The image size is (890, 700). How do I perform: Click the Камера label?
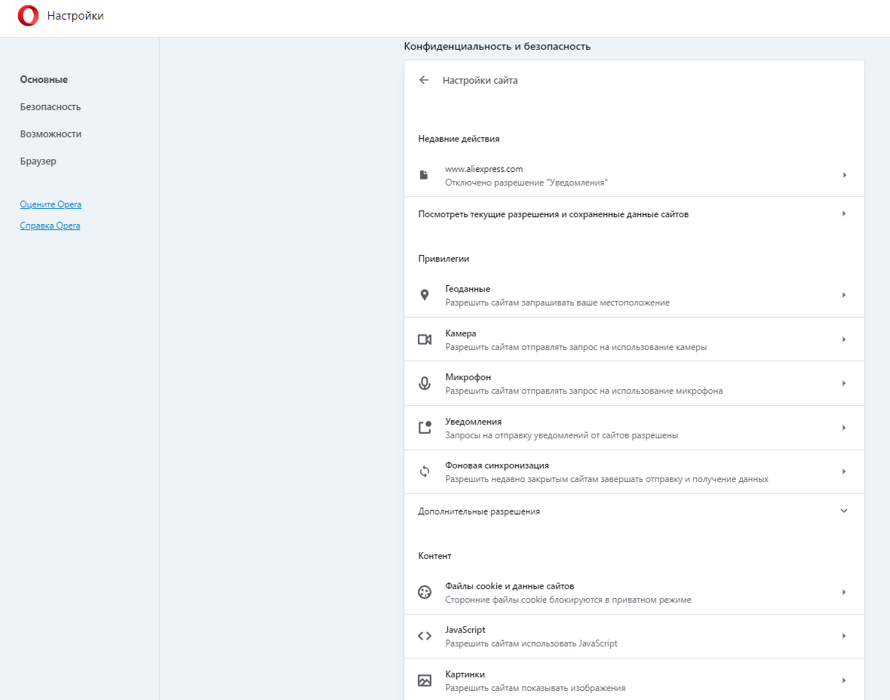pyautogui.click(x=461, y=333)
